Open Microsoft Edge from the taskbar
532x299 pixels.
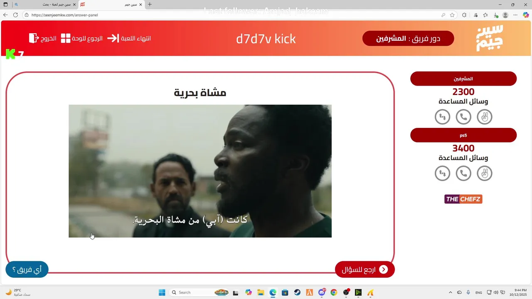[x=273, y=292]
